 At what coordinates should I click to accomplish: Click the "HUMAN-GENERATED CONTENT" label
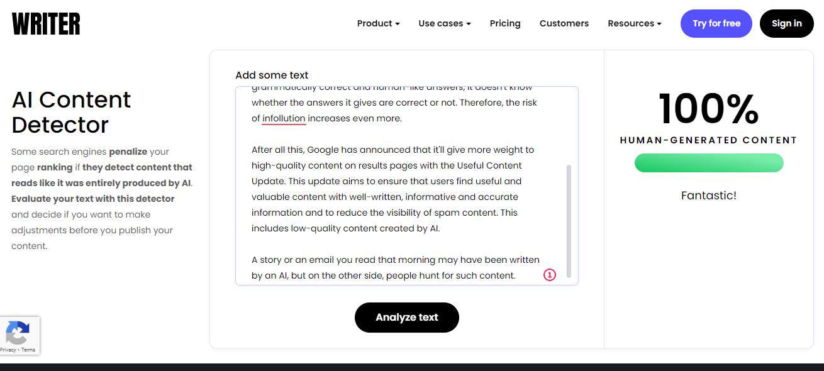709,140
